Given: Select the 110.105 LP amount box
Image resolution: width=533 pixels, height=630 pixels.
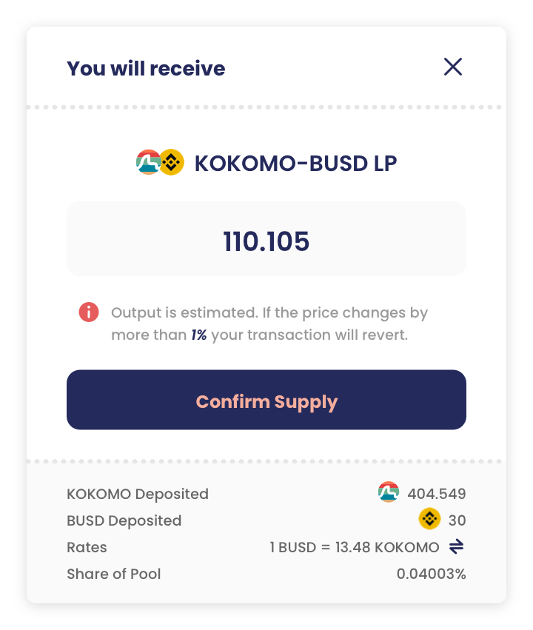Looking at the screenshot, I should [266, 238].
